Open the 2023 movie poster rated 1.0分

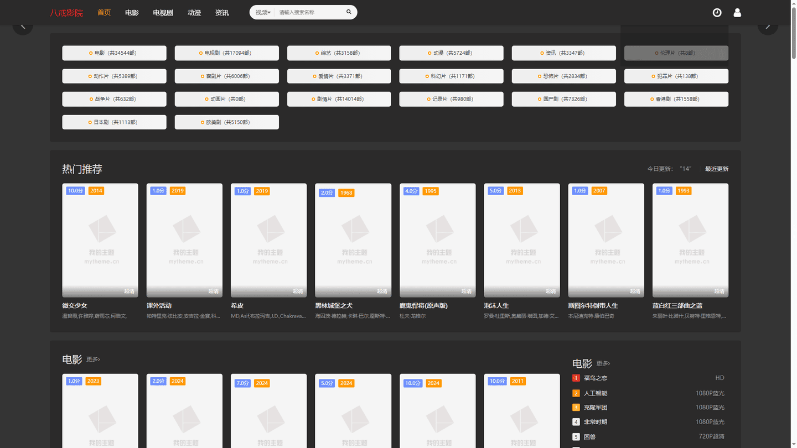click(100, 411)
